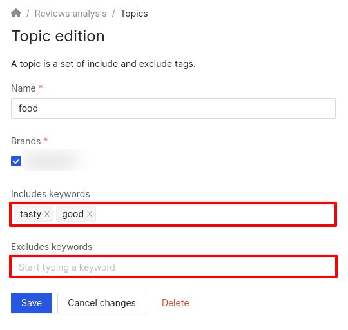The width and height of the screenshot is (348, 330).
Task: Uncheck the brand checkbox under Brands
Action: pyautogui.click(x=16, y=161)
